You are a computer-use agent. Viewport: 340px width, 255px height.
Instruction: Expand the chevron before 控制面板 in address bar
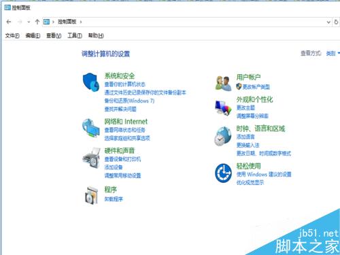click(x=53, y=22)
